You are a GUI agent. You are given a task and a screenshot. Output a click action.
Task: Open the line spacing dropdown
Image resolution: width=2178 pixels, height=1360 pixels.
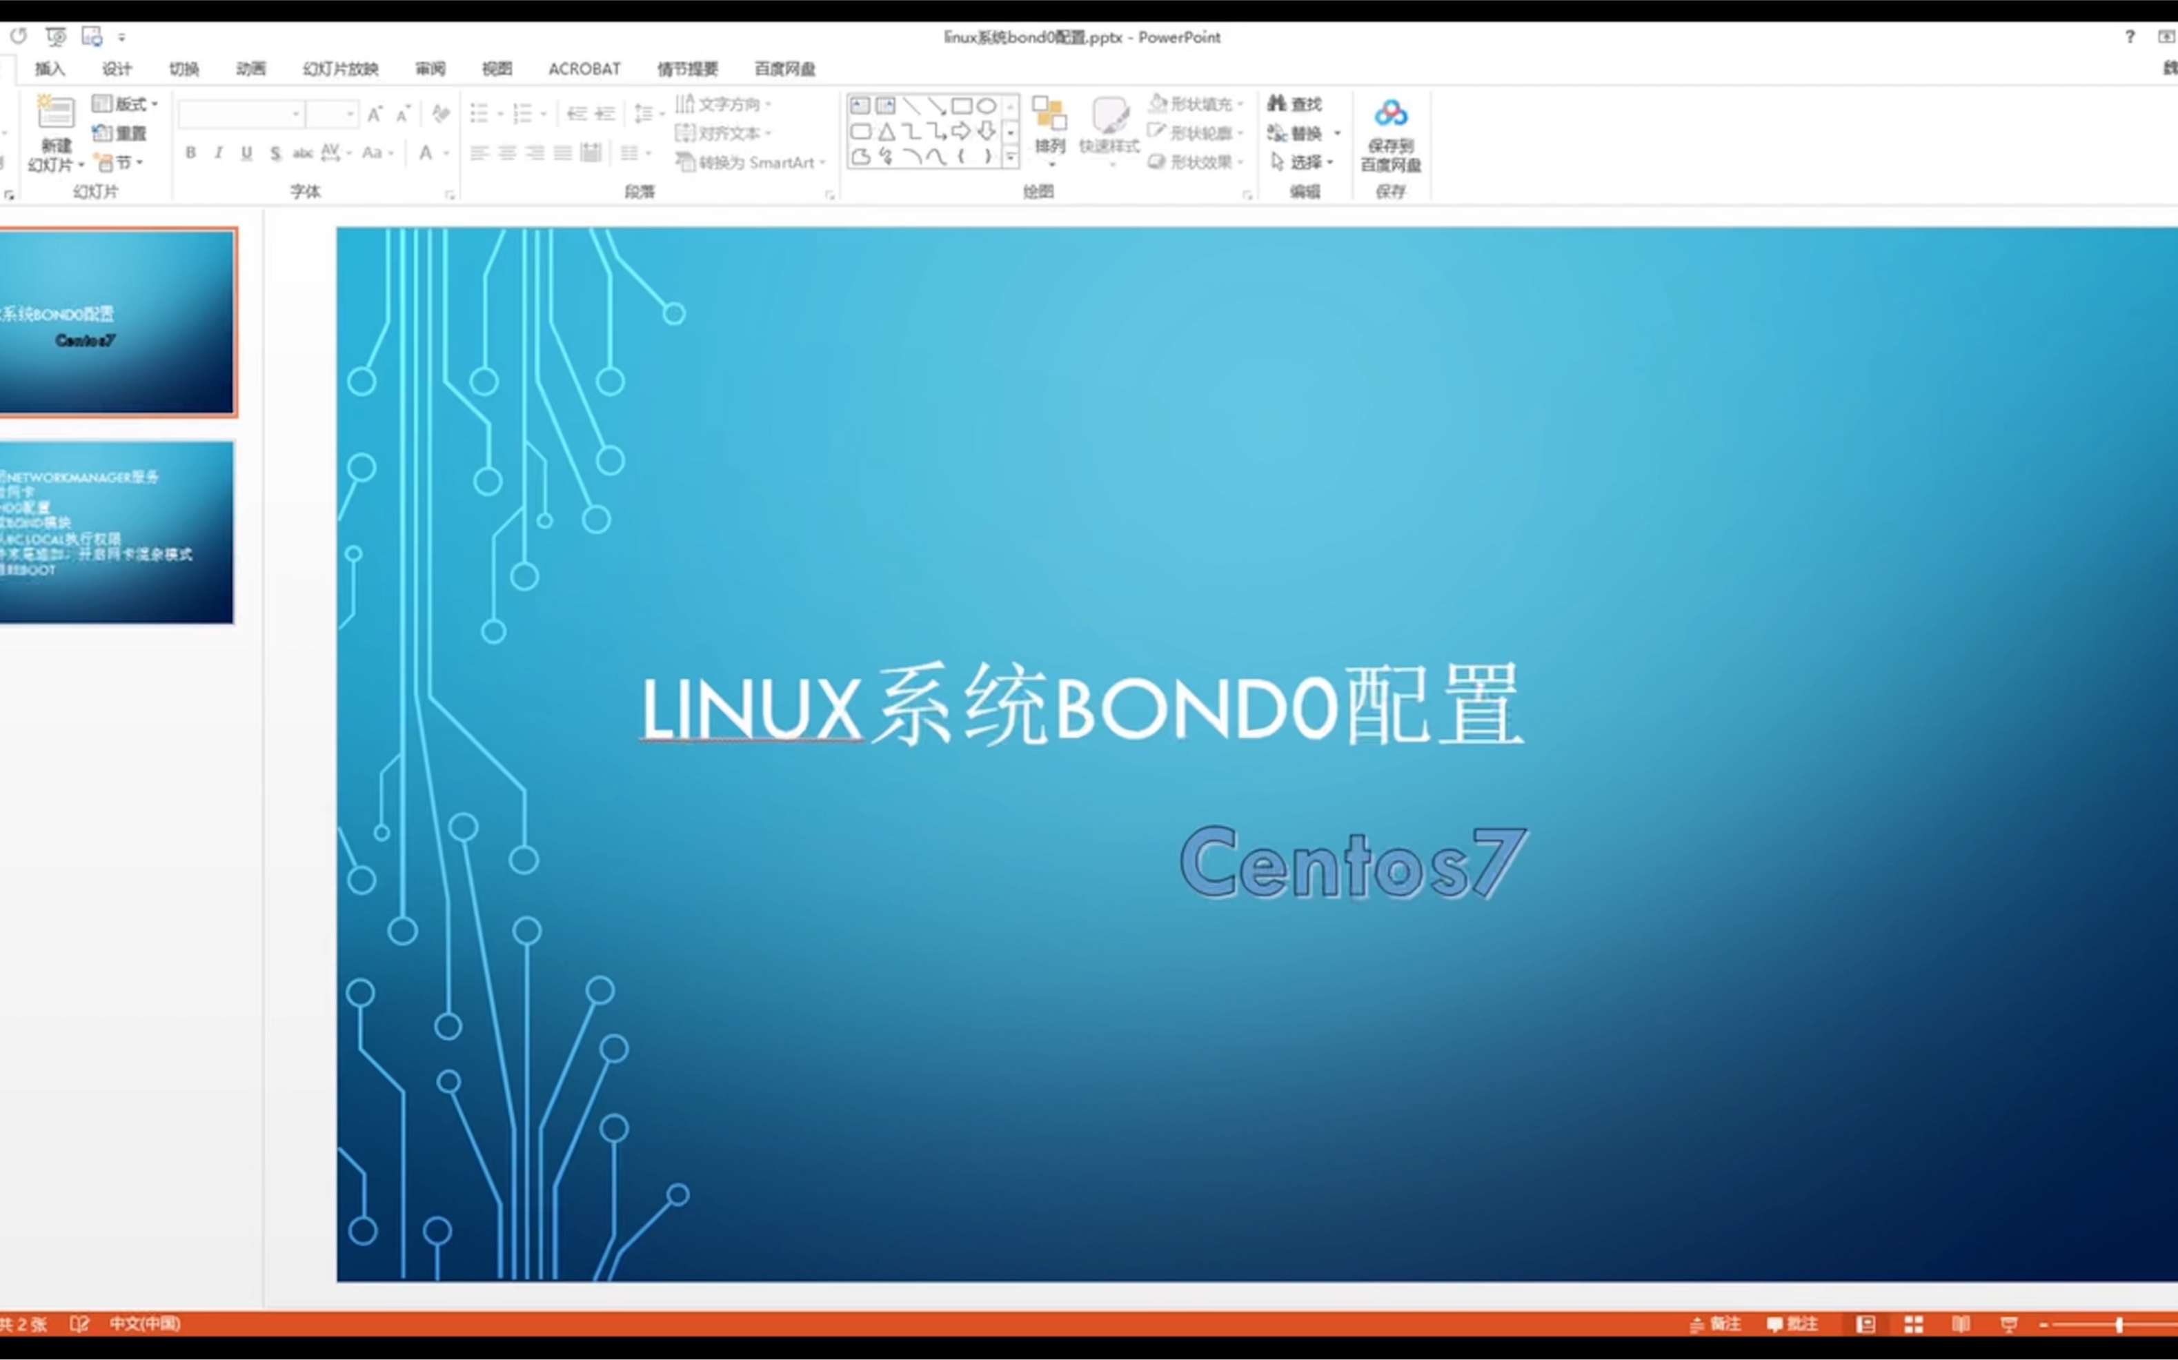[649, 113]
